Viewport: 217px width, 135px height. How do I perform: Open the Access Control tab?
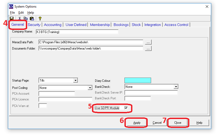176,25
